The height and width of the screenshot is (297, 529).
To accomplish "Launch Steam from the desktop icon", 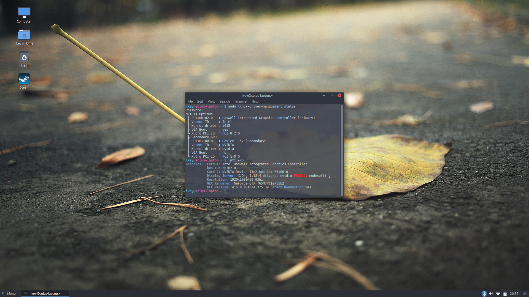I will [x=24, y=81].
